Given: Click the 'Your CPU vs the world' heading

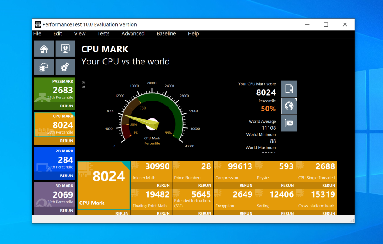Looking at the screenshot, I should [x=125, y=62].
